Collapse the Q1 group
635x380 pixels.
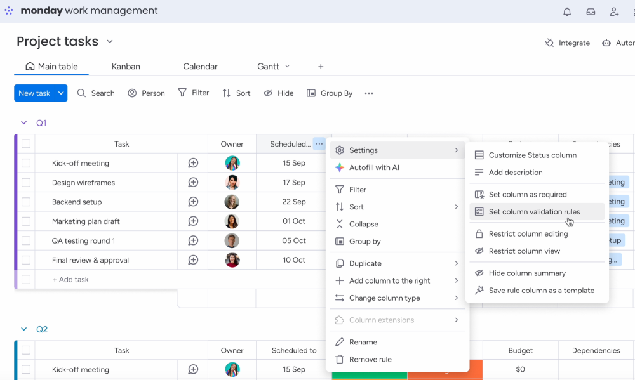(x=24, y=123)
